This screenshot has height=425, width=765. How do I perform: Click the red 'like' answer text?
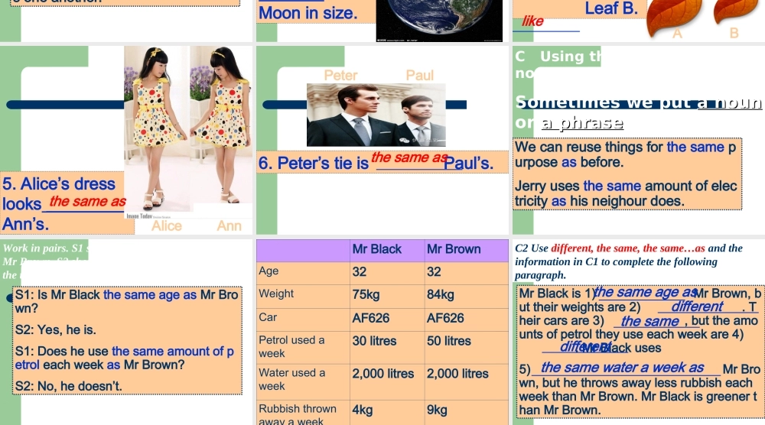[532, 21]
